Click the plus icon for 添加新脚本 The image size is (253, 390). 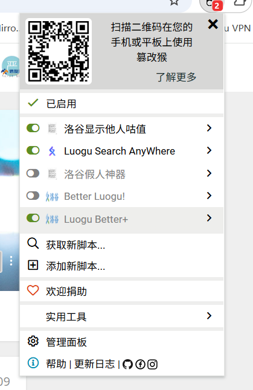click(33, 265)
